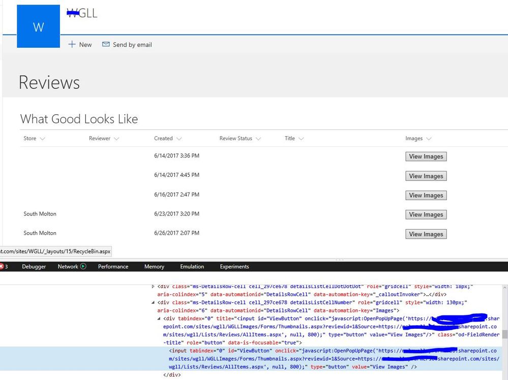Switch to the Performance tab
Image resolution: width=508 pixels, height=380 pixels.
[x=113, y=266]
